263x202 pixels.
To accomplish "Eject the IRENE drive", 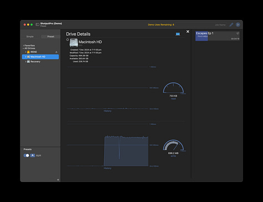I will pyautogui.click(x=56, y=52).
